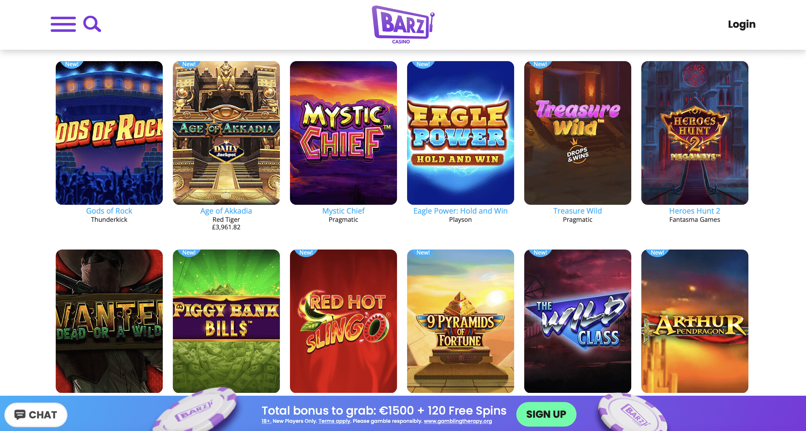Click the Eagle Power title link
This screenshot has height=431, width=806.
pos(460,211)
